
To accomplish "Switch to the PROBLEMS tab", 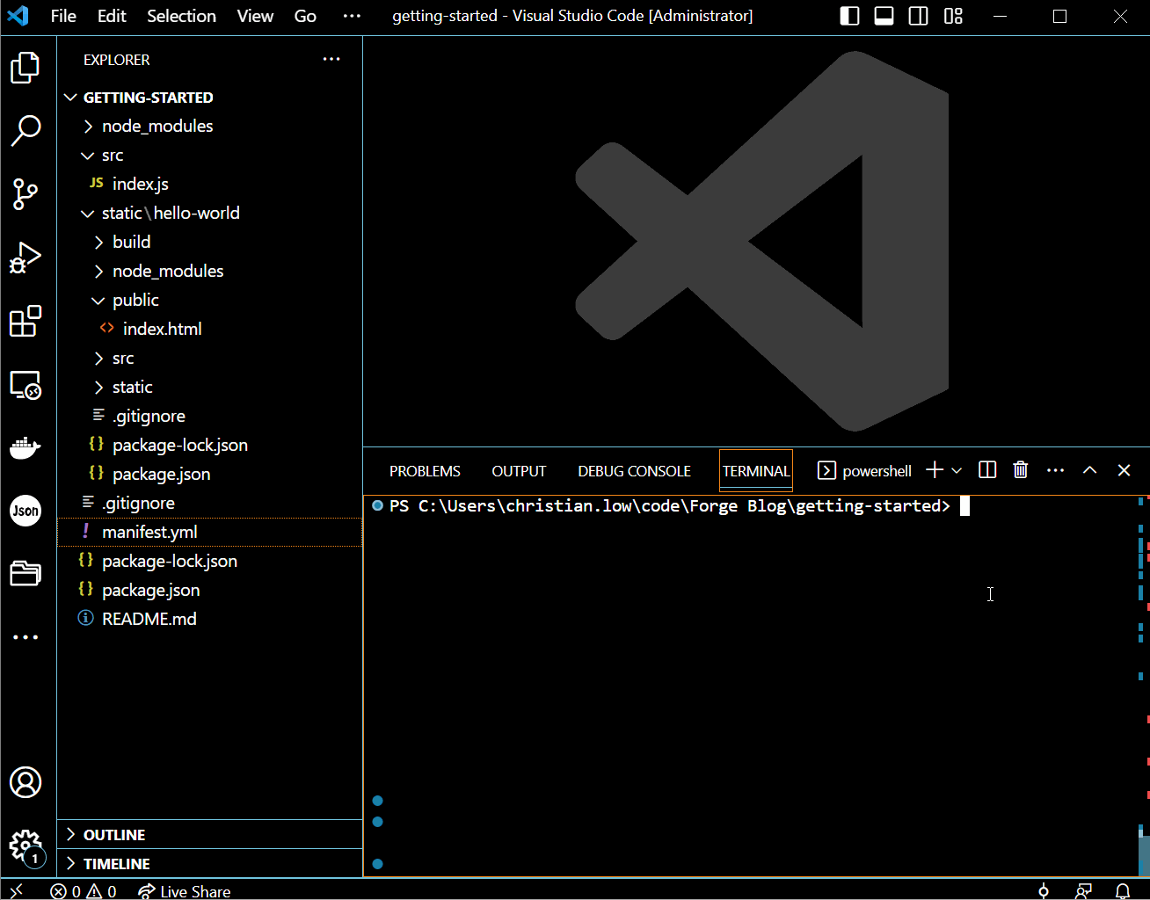I will pyautogui.click(x=425, y=471).
